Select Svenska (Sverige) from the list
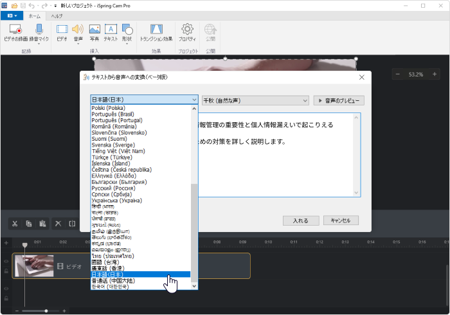This screenshot has height=315, width=450. pyautogui.click(x=141, y=145)
